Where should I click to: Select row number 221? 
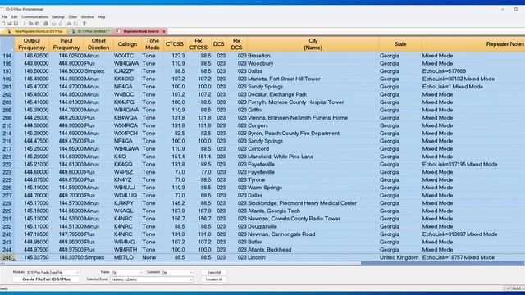coord(7,157)
